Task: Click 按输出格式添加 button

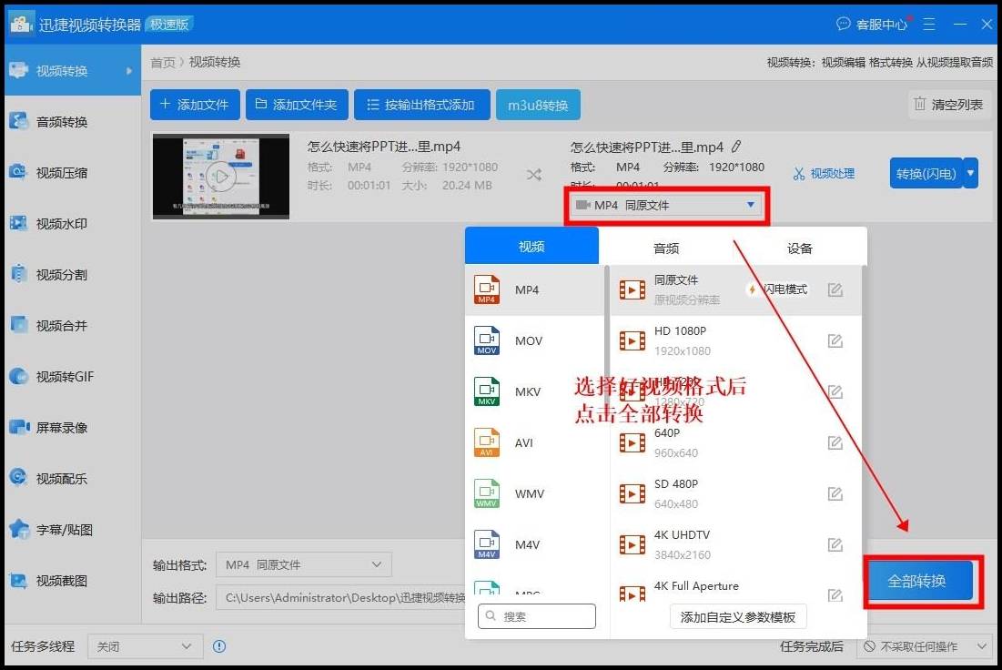Action: (421, 105)
